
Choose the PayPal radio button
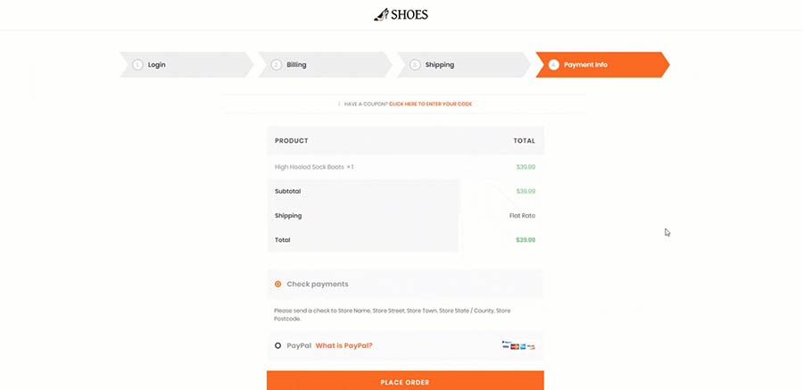pos(278,345)
